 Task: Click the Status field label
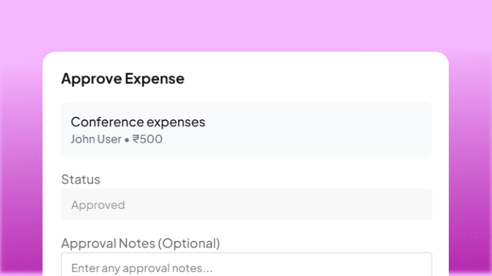tap(80, 179)
